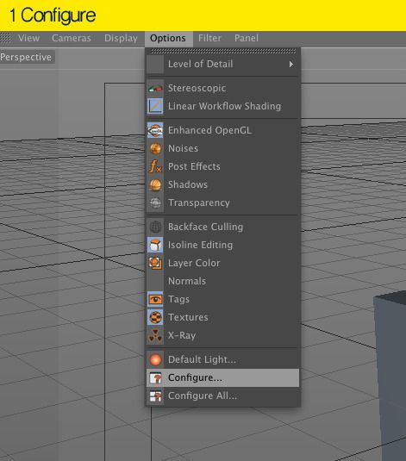Toggle Stereoscopic option

(x=222, y=88)
